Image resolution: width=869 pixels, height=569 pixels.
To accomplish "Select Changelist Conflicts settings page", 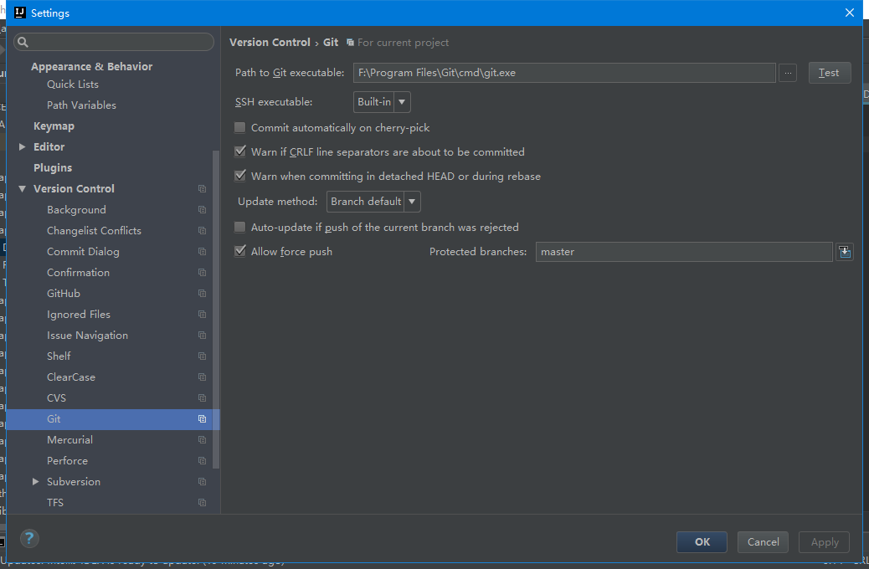I will pyautogui.click(x=94, y=230).
